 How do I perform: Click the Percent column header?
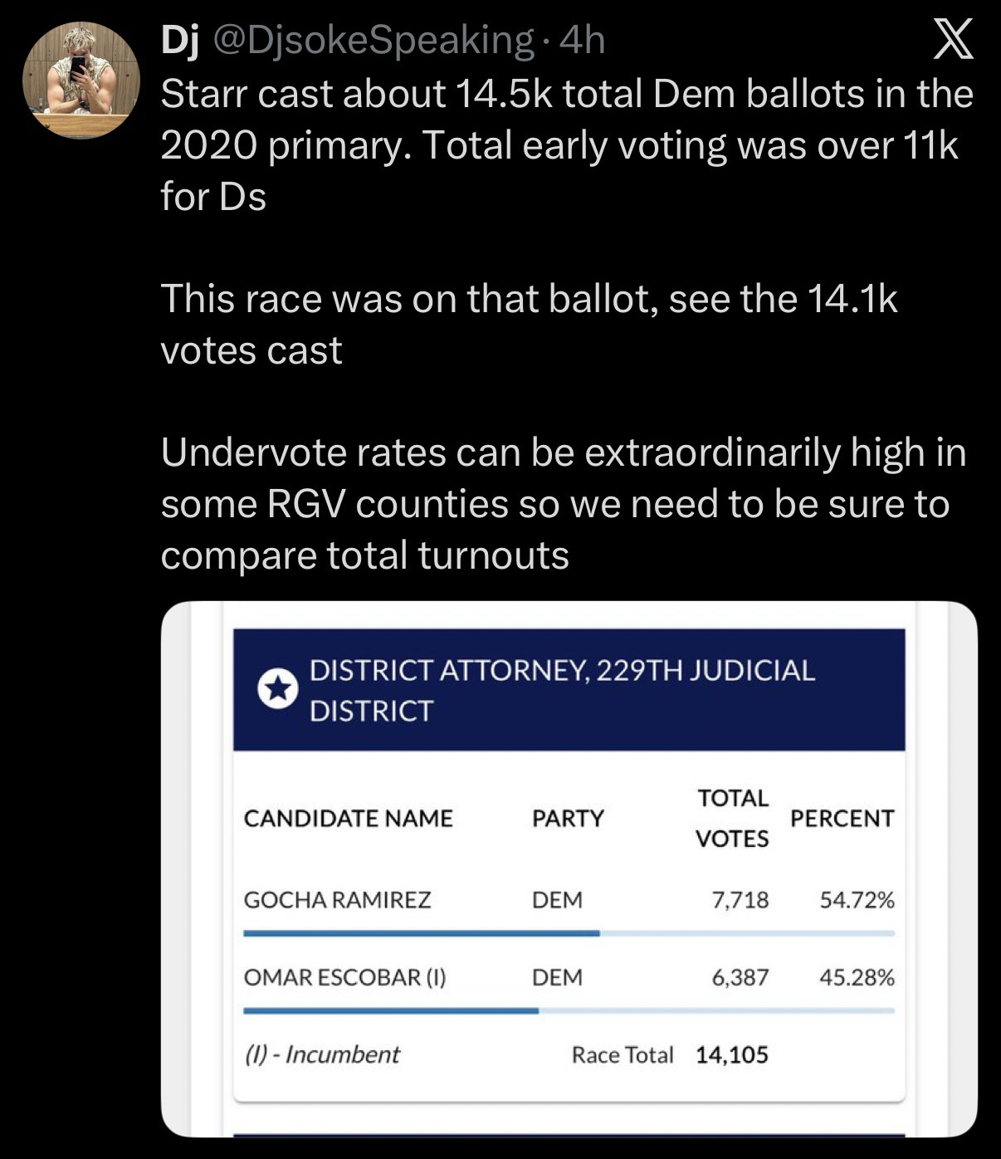(x=842, y=819)
